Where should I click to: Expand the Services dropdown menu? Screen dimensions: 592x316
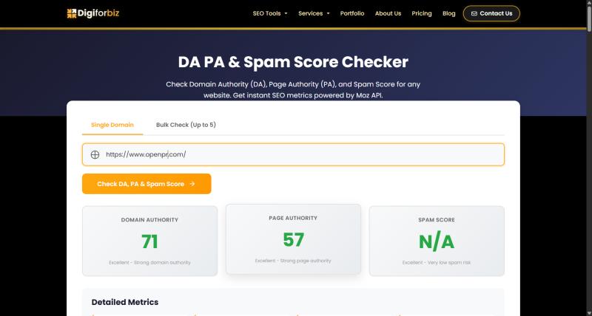314,13
